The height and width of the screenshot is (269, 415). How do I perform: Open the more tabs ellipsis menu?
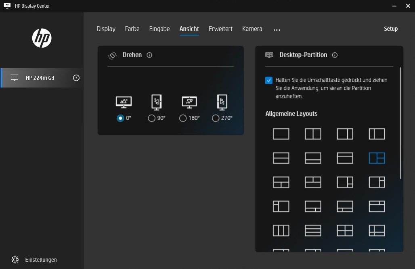tap(277, 29)
